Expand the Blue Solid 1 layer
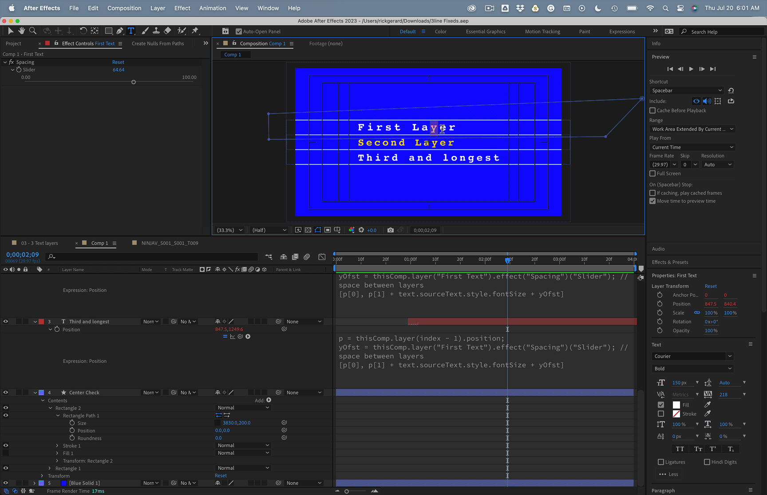 (x=35, y=483)
